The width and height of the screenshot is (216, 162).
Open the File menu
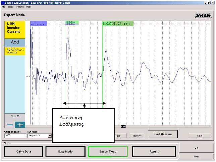[4, 7]
